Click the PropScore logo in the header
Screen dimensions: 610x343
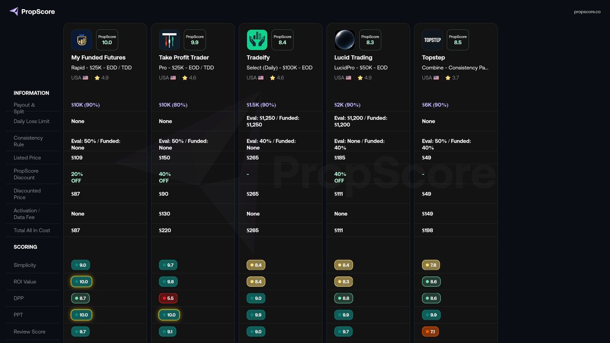(32, 11)
